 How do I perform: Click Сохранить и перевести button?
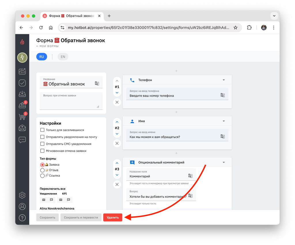(x=81, y=217)
